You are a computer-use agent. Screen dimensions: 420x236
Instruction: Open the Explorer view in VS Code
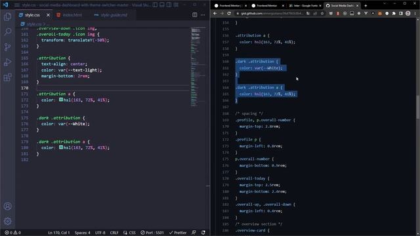coord(7,17)
